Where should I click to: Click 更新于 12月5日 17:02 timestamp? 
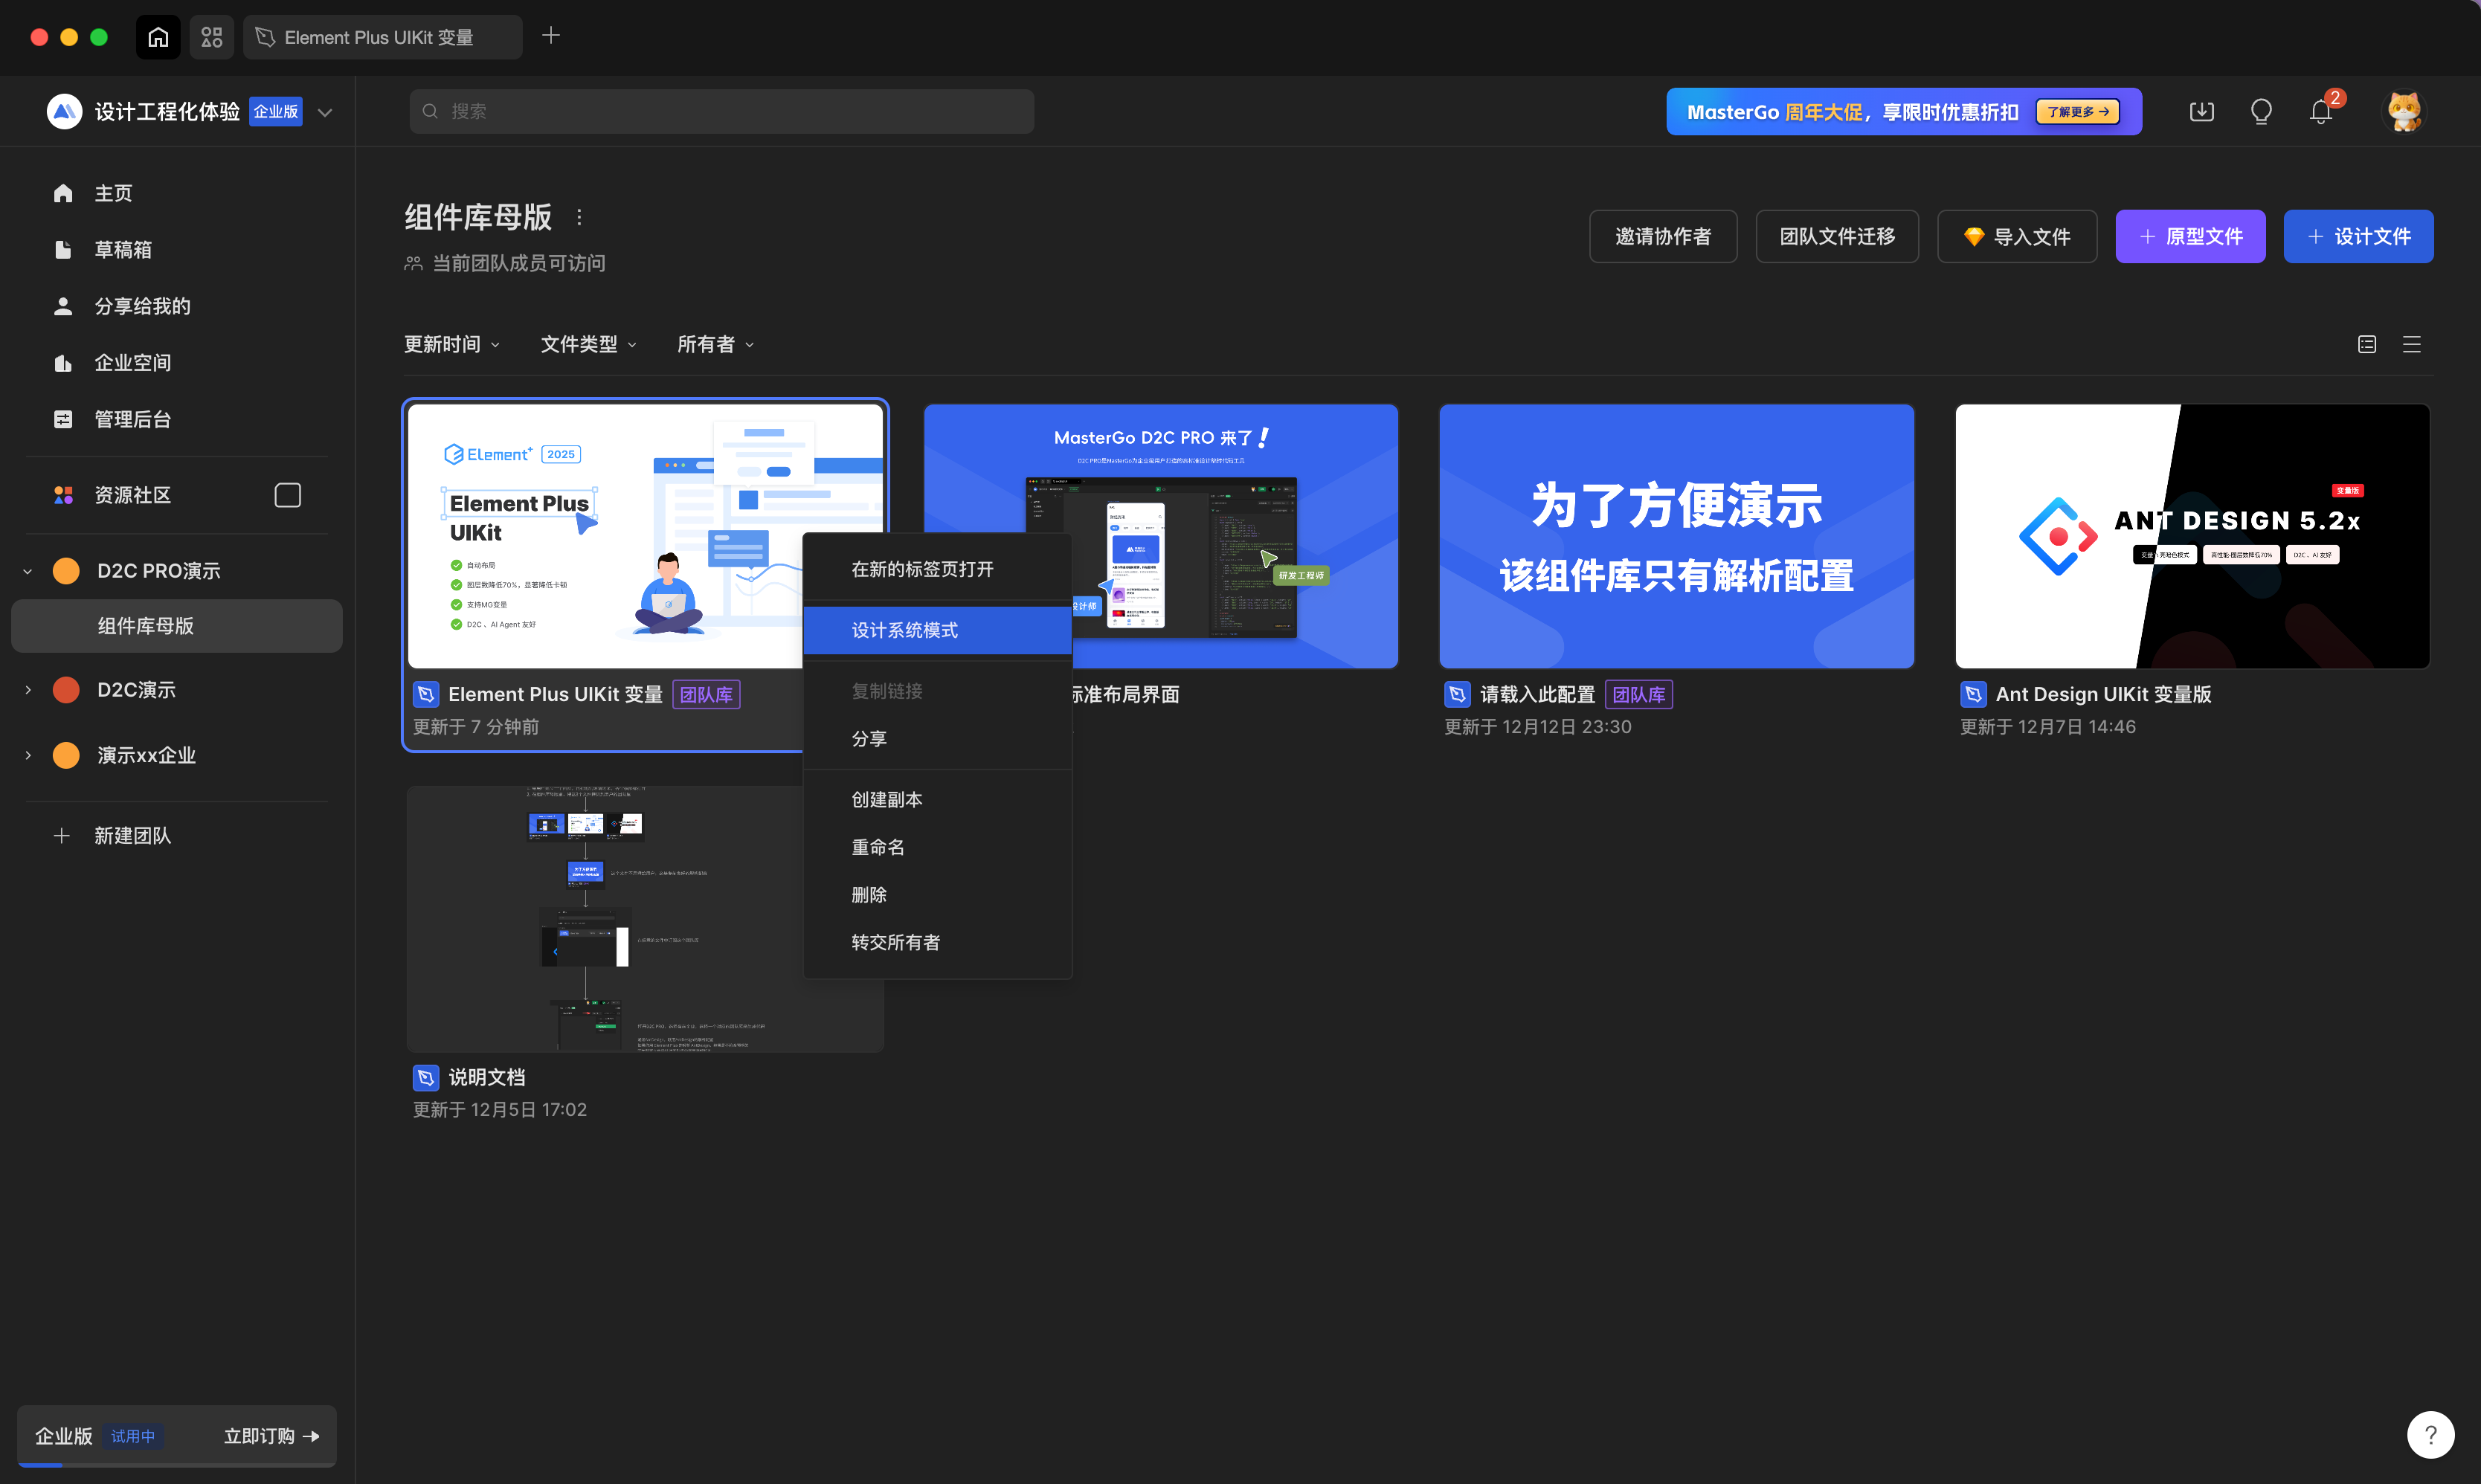(500, 1109)
